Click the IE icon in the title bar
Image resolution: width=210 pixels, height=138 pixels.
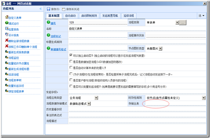(4, 3)
